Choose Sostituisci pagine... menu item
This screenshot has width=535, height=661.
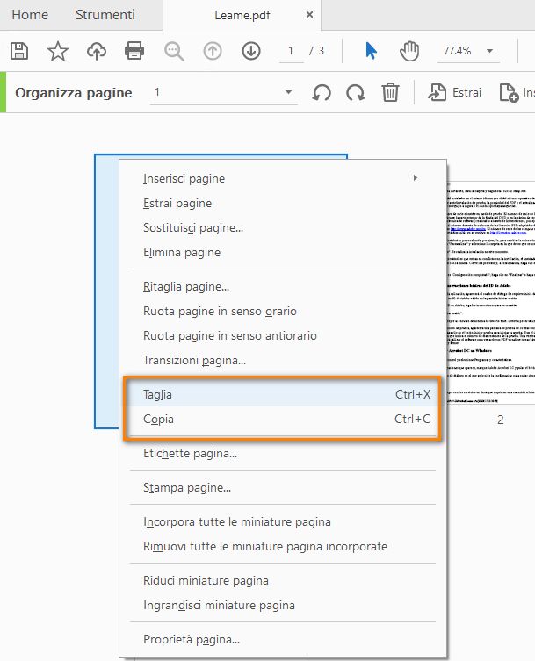(283, 227)
